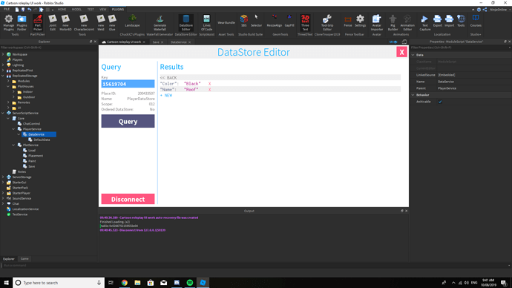Screen dimensions: 512x288
Task: Create a new Glue joint
Action: point(112,22)
